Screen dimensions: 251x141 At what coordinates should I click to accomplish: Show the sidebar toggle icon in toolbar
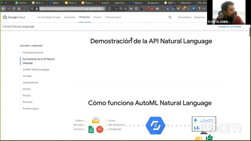tap(136, 9)
